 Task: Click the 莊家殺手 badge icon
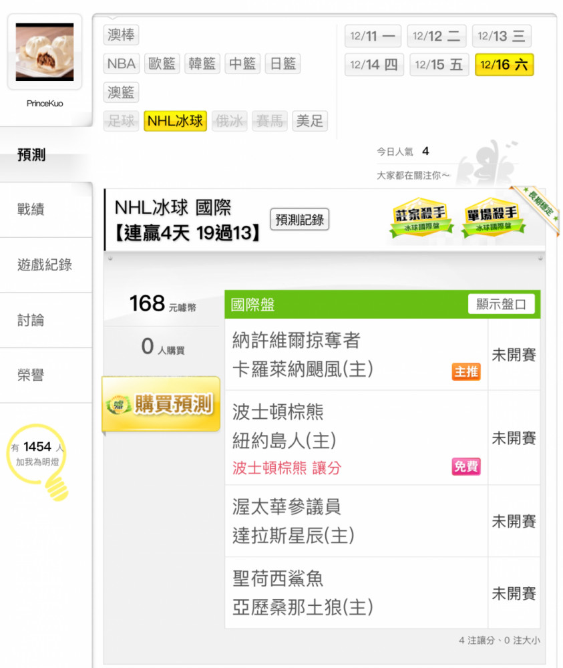[x=421, y=217]
